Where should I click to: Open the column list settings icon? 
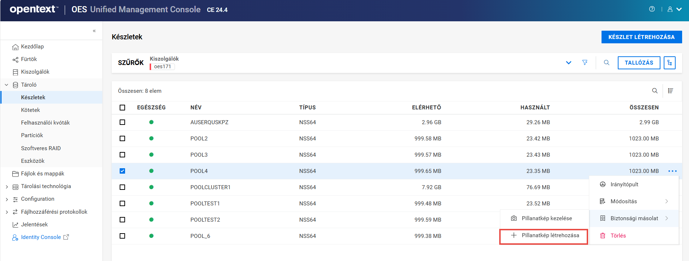[671, 91]
